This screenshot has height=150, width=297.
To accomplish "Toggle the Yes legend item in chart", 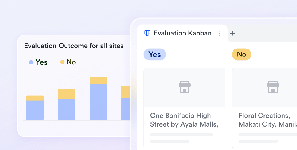I will [x=38, y=62].
